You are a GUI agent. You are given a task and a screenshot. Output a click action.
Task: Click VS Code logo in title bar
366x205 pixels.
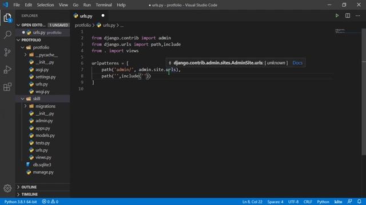[x=6, y=5]
